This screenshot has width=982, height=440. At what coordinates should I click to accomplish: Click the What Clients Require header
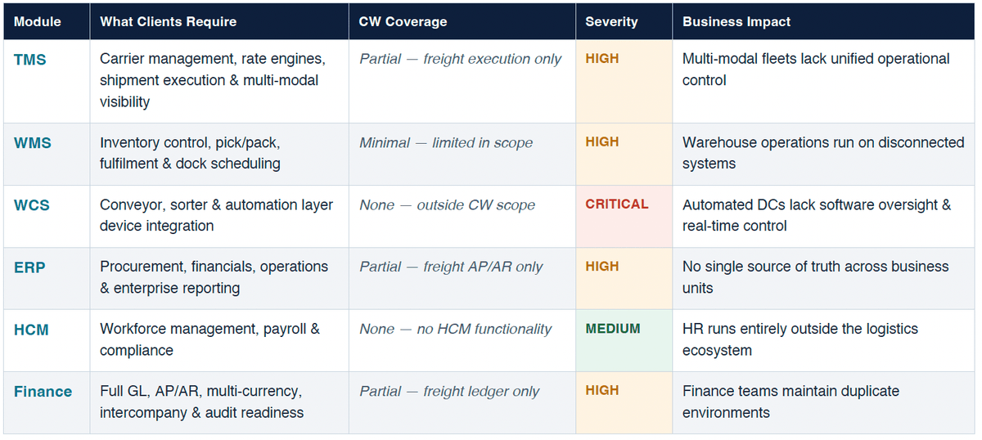tap(168, 22)
